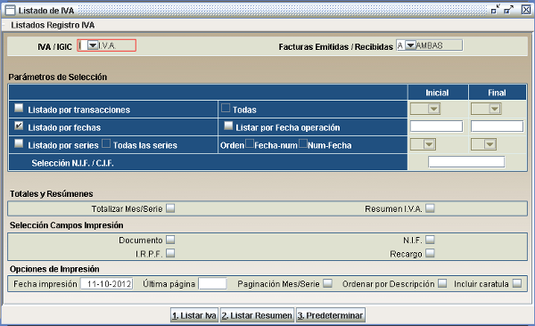Click the Final date field for fechas
The width and height of the screenshot is (535, 326).
[497, 126]
